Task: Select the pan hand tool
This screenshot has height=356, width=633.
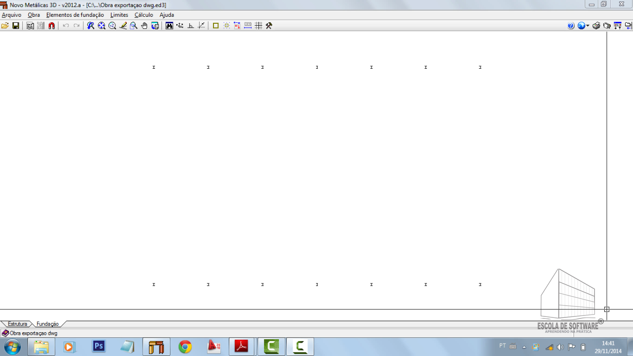Action: coord(144,26)
